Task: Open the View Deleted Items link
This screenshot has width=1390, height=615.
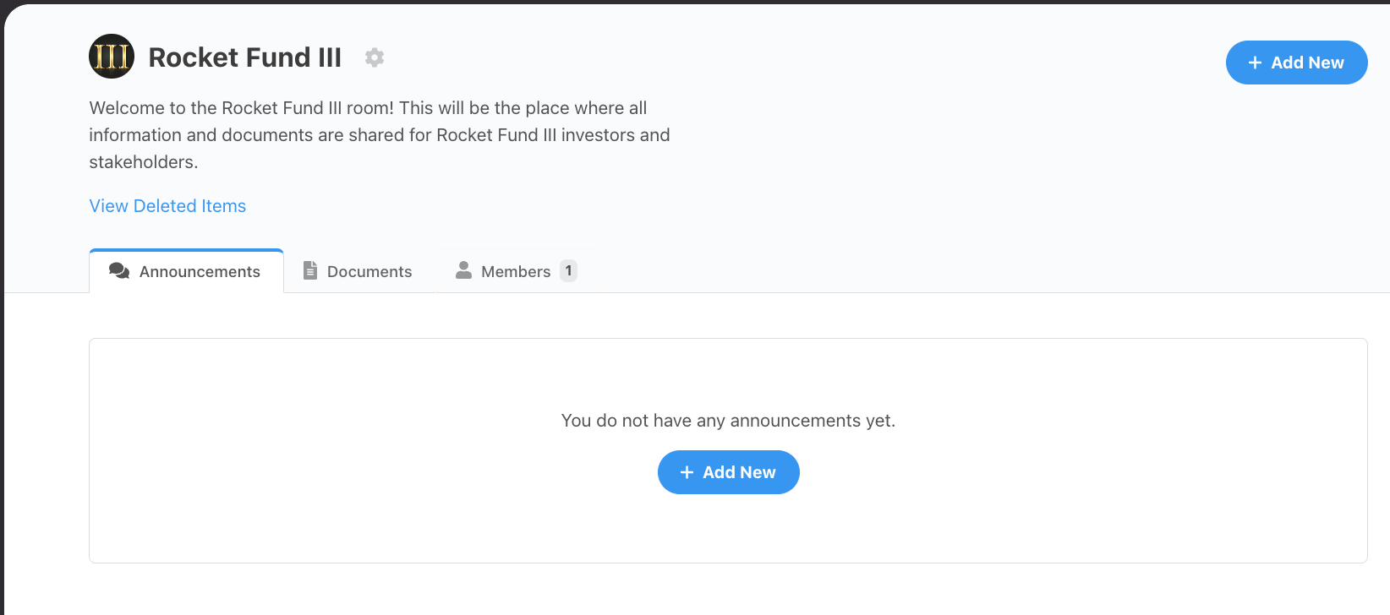Action: click(x=167, y=206)
